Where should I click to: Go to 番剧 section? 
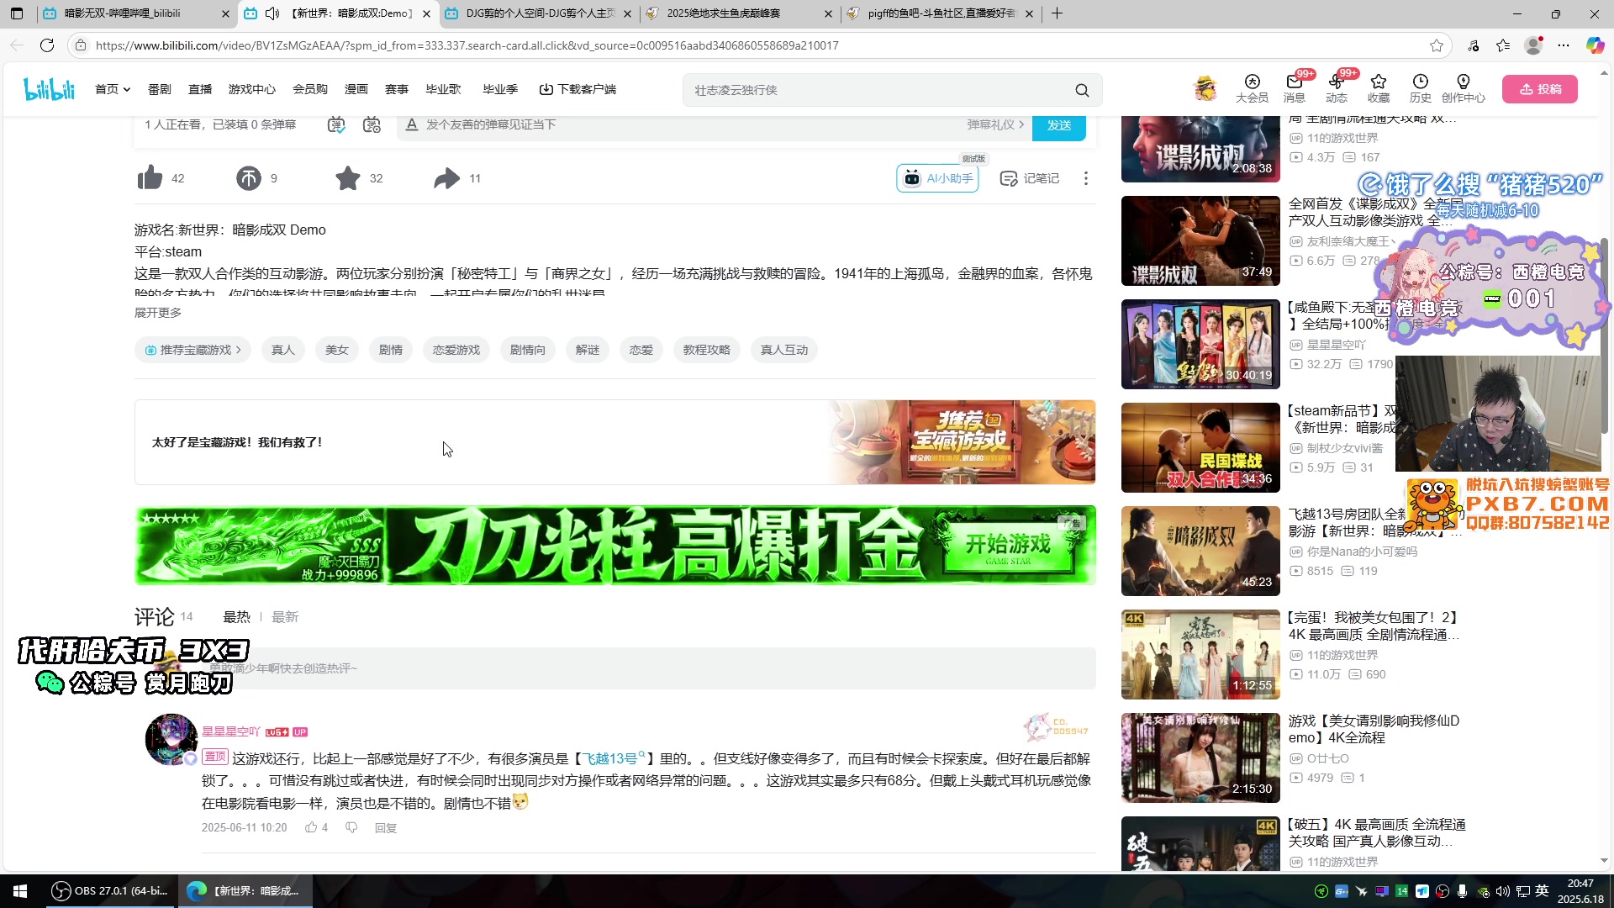[159, 89]
